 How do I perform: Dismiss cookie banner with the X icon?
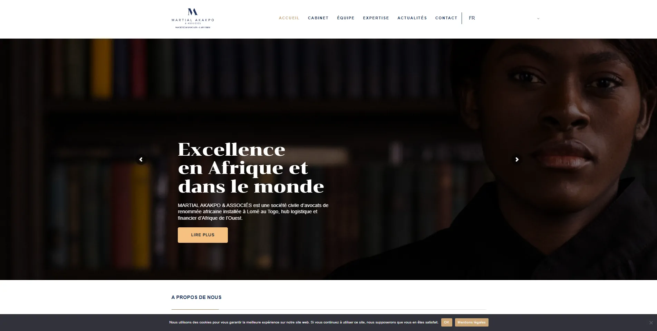651,323
